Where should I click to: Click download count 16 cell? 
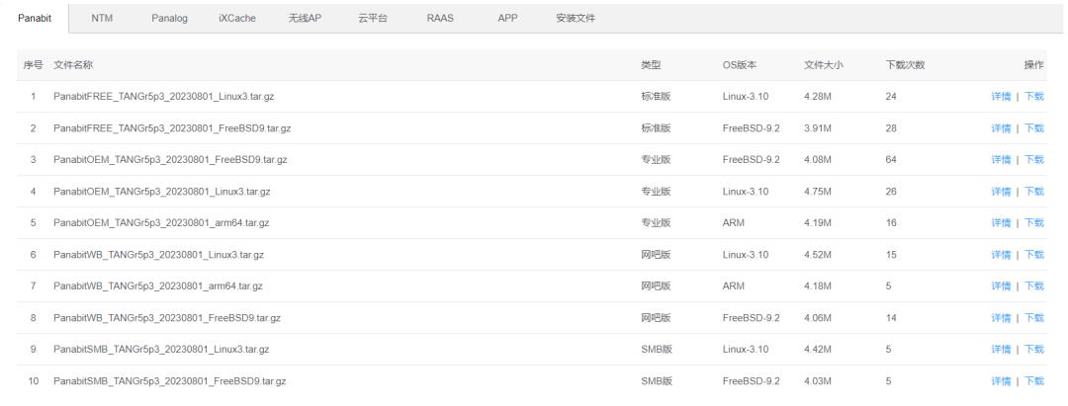[x=891, y=223]
